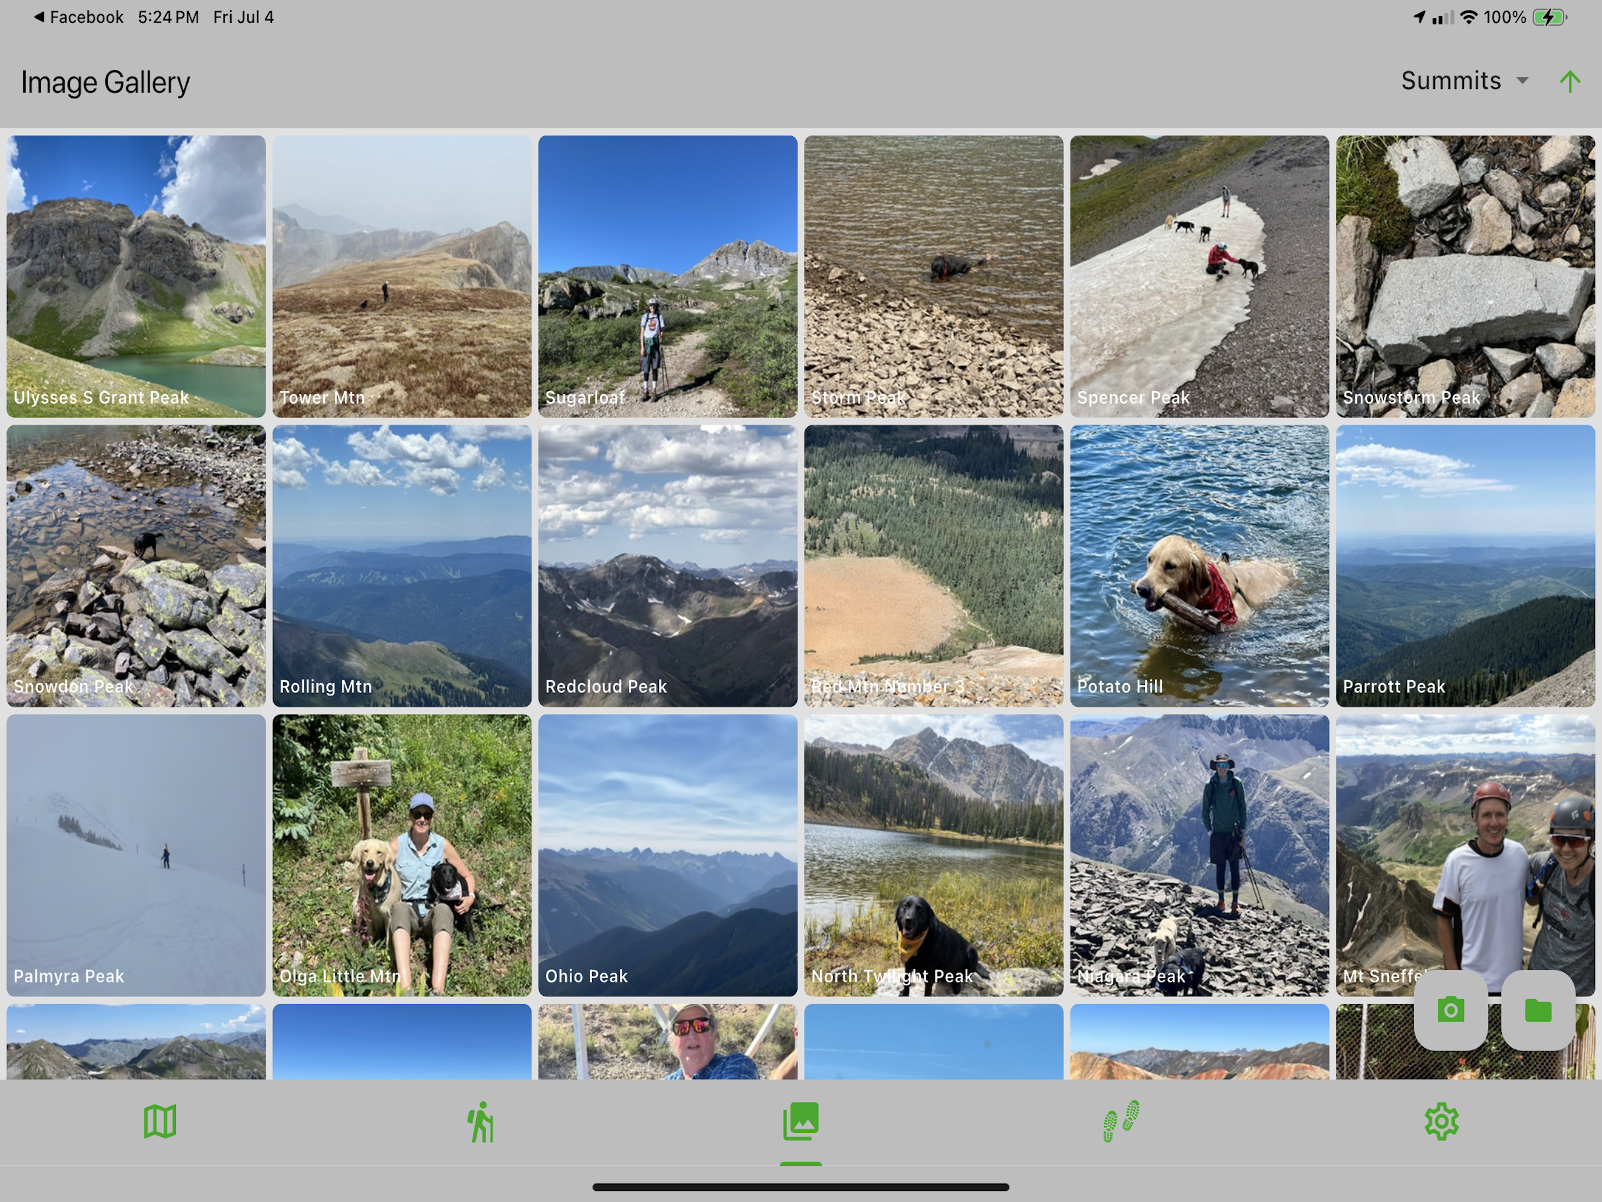Image resolution: width=1602 pixels, height=1202 pixels.
Task: Open the Redcloud Peak photo
Action: point(668,566)
